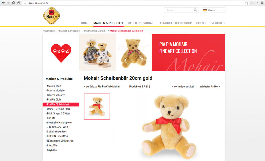The width and height of the screenshot is (265, 161).
Task: Open the Bauer Individual menu tab
Action: [141, 23]
